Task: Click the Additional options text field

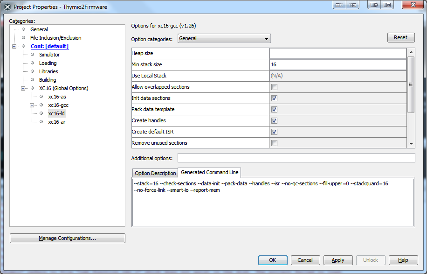Action: tap(296, 158)
